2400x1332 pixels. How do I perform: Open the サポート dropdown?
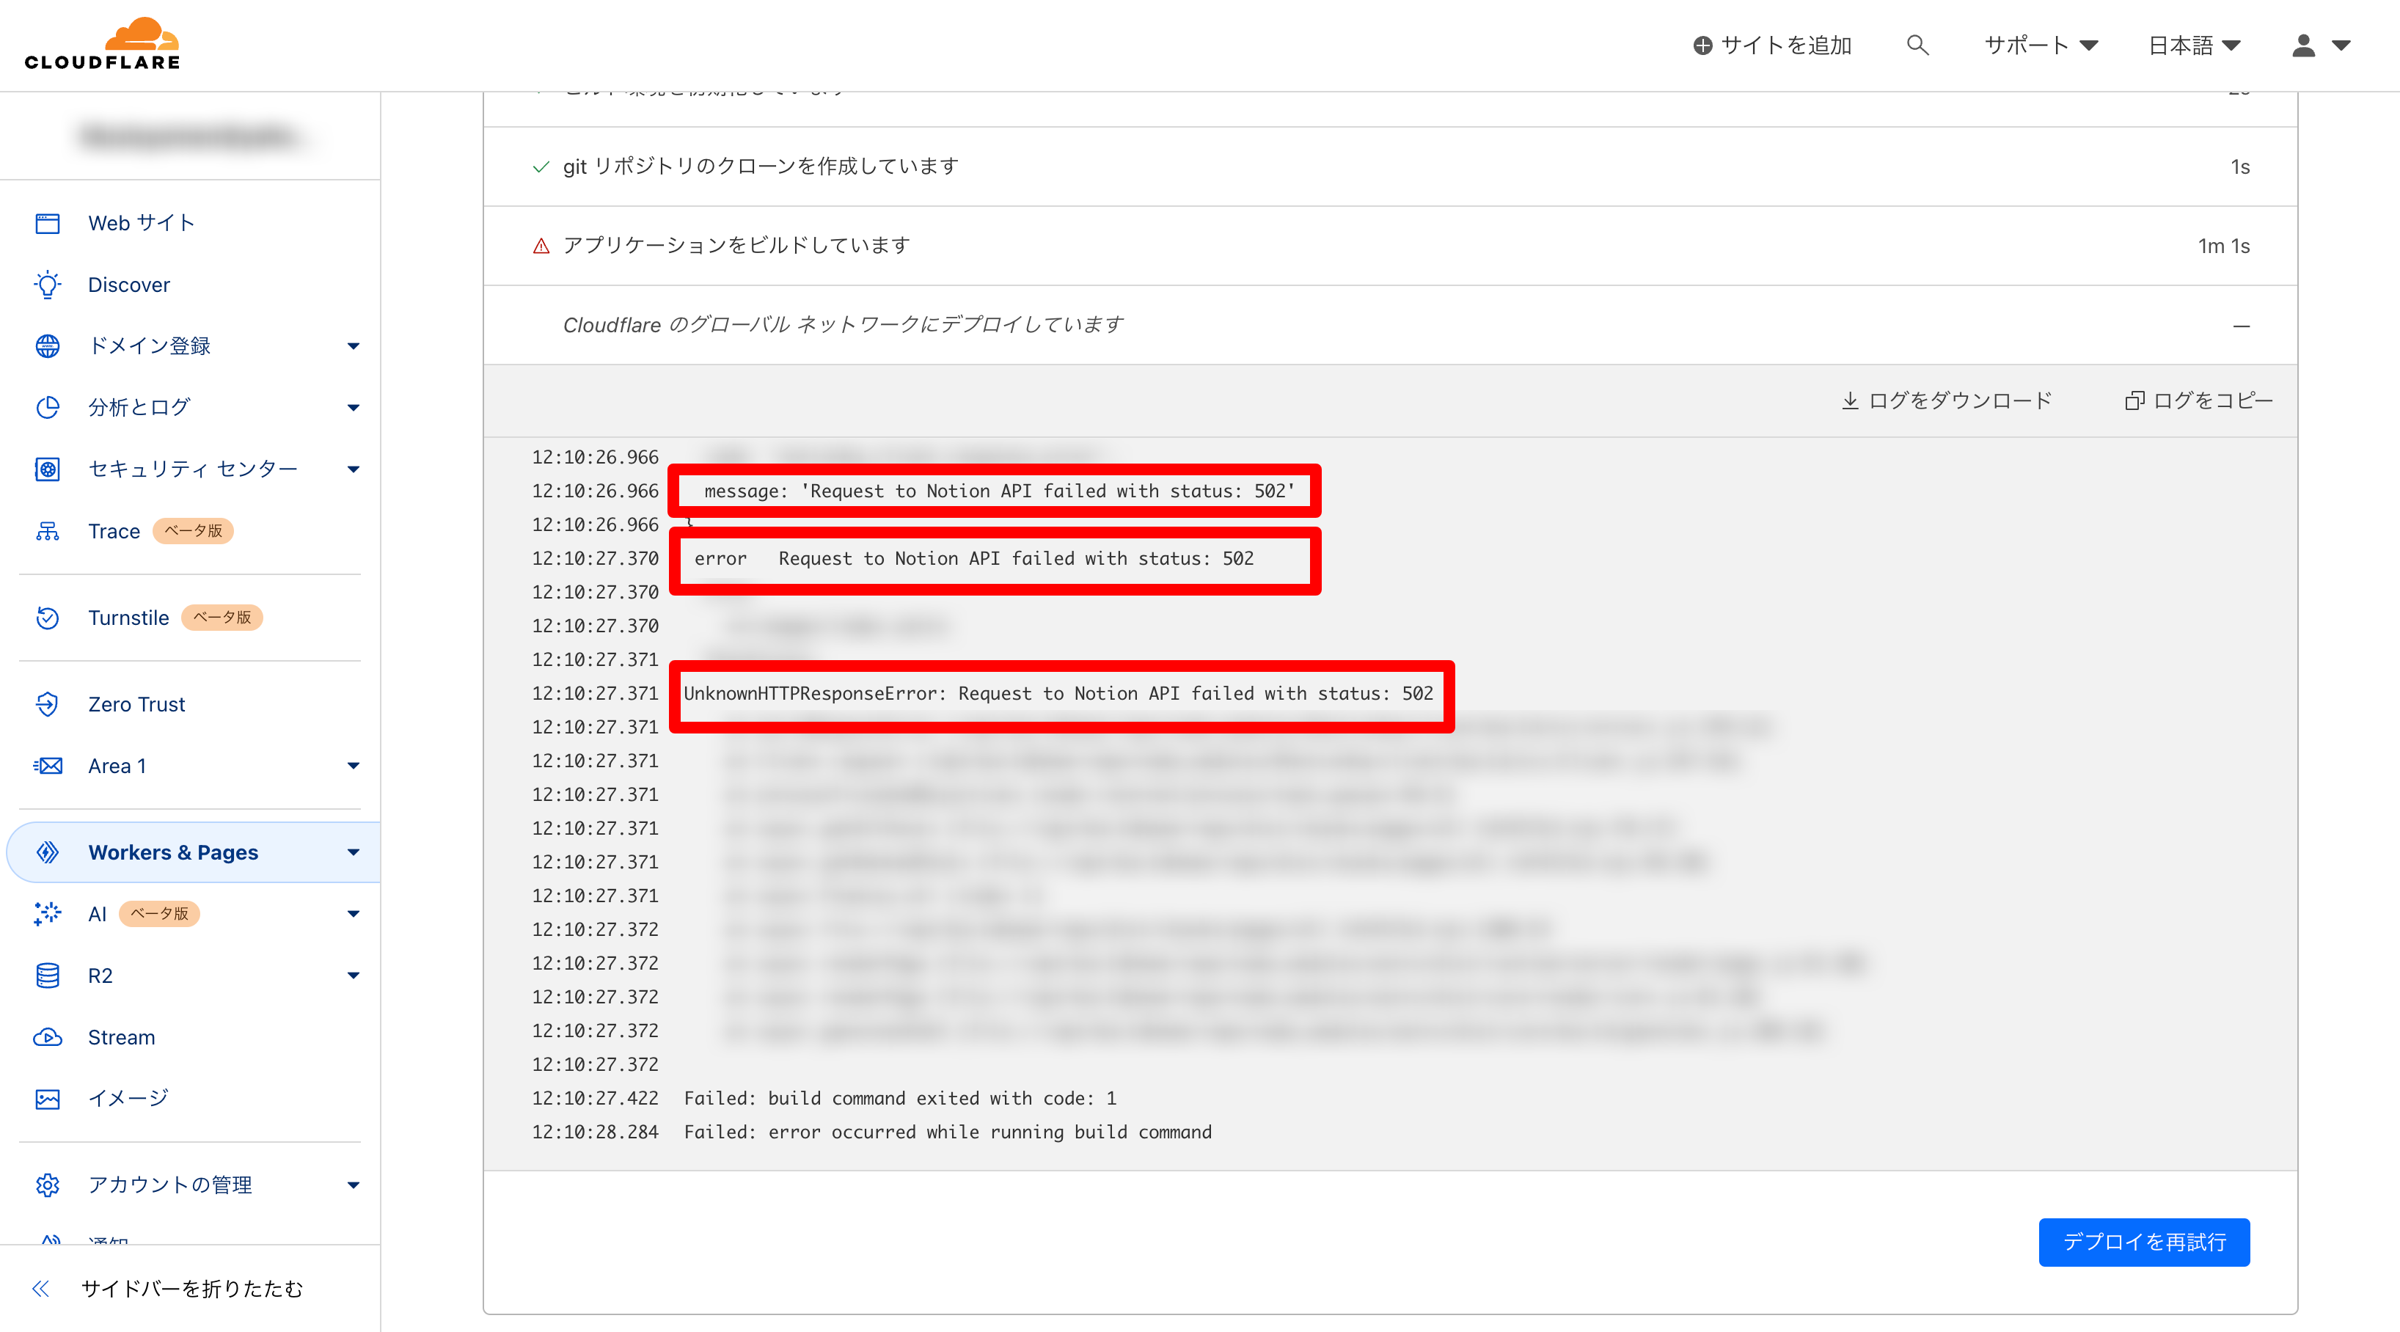click(x=2041, y=45)
